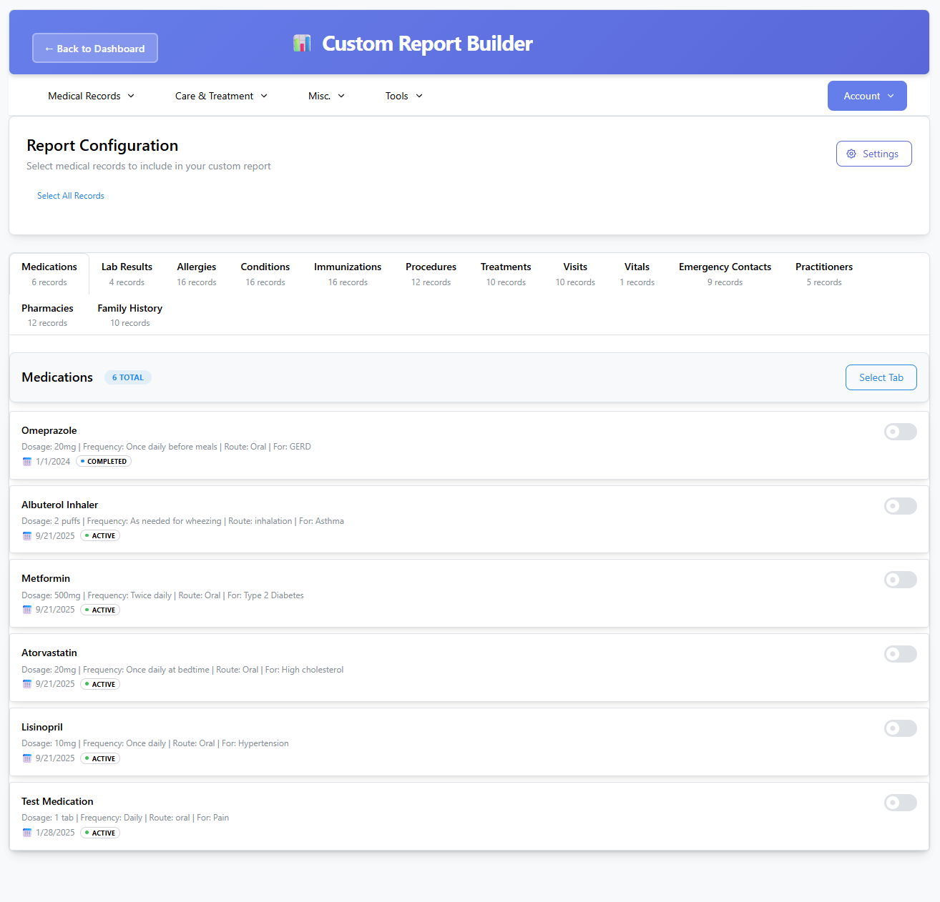Screen dimensions: 940x902
Task: Click the report chart icon beside title
Action: click(x=302, y=44)
